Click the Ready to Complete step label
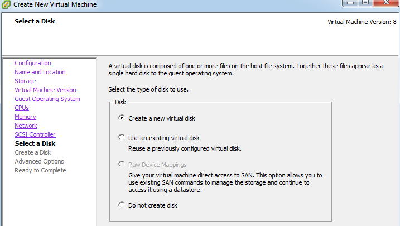 [40, 170]
